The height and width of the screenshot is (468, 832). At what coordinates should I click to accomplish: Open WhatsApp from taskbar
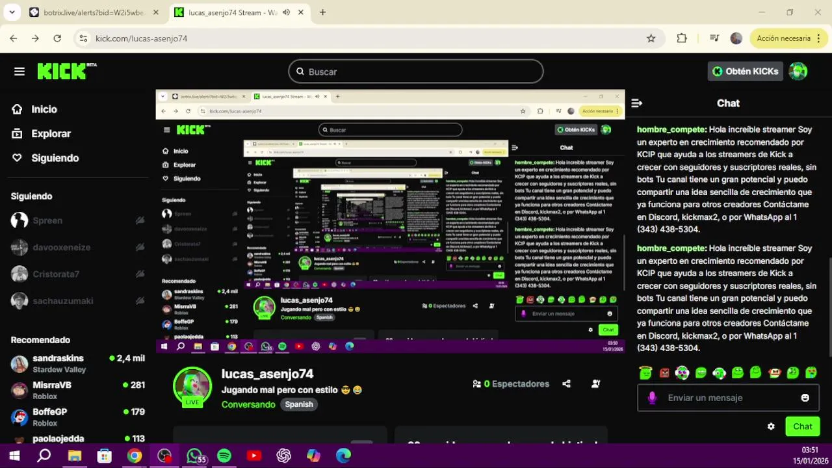(194, 456)
